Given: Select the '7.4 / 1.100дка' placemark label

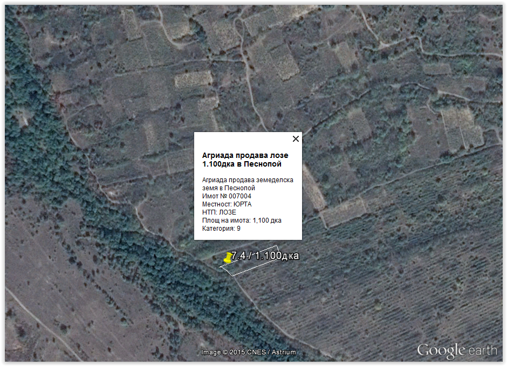Looking at the screenshot, I should [x=265, y=255].
